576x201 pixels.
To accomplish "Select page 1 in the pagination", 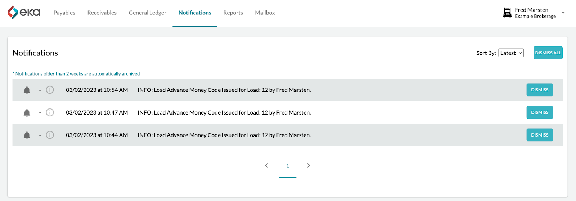I will click(x=288, y=166).
